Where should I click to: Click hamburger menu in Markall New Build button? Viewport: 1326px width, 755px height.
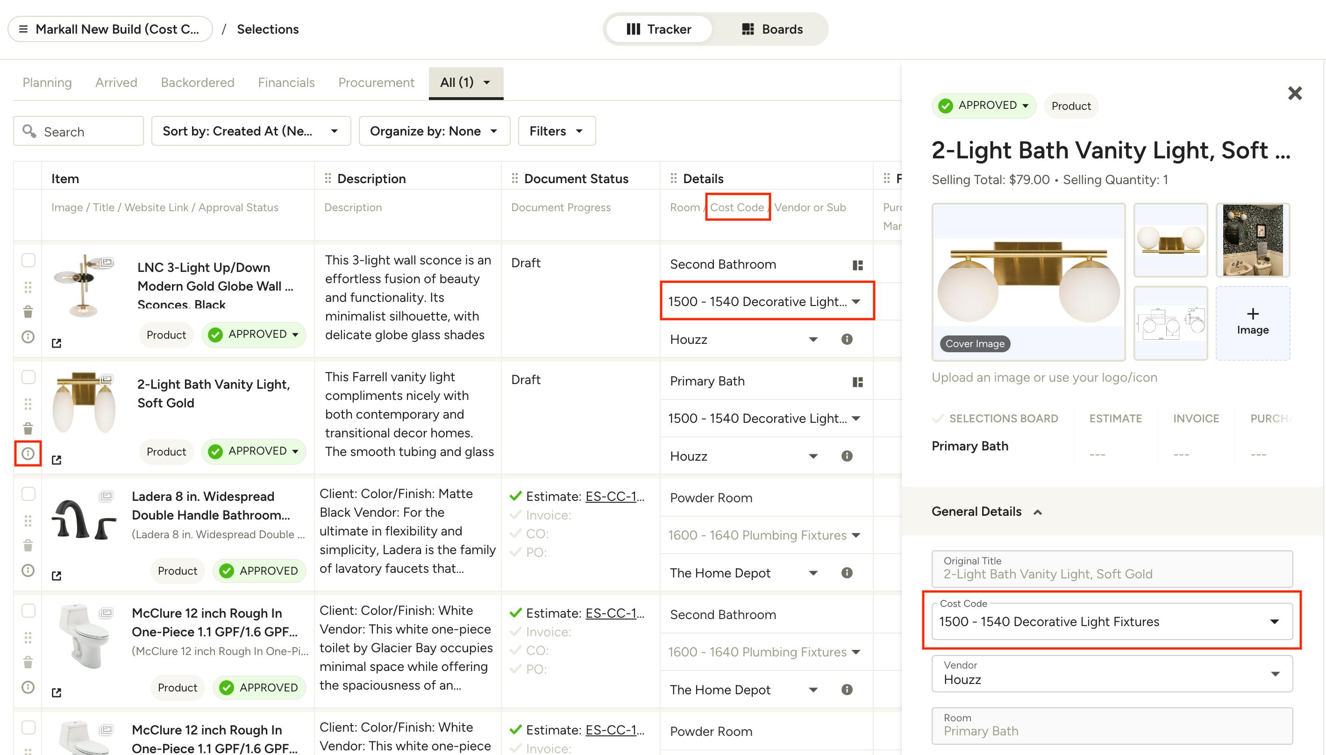pos(23,29)
